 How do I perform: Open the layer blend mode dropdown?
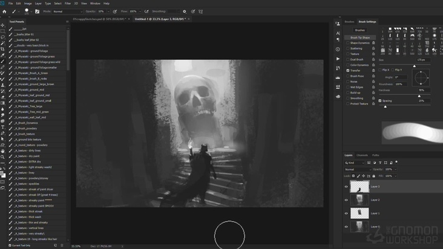358,169
